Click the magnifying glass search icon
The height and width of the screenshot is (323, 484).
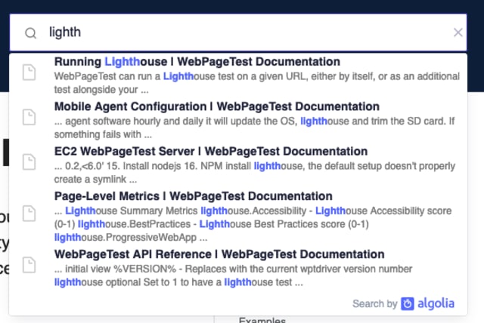[x=30, y=33]
